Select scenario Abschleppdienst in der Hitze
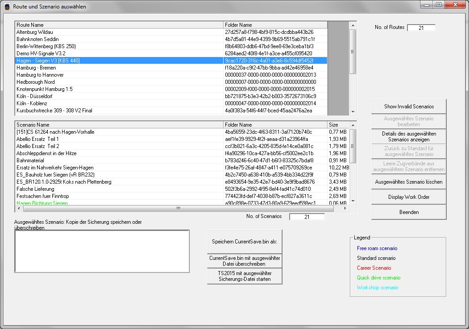This screenshot has width=469, height=329. (x=182, y=153)
